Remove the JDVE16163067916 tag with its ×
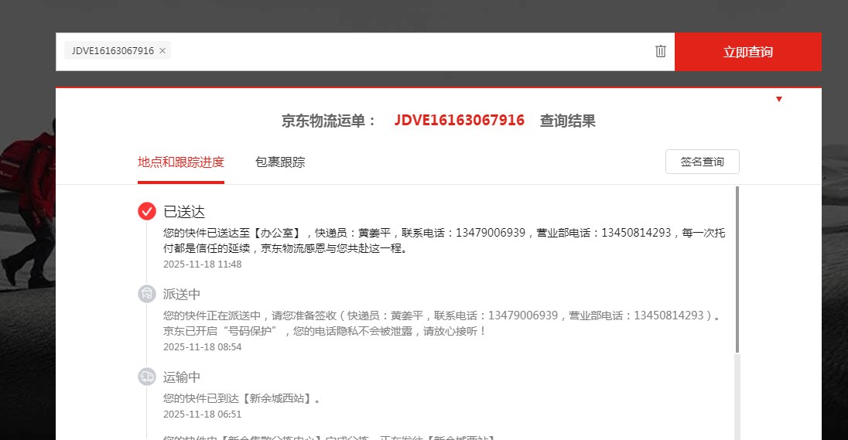Image resolution: width=848 pixels, height=440 pixels. pos(162,51)
